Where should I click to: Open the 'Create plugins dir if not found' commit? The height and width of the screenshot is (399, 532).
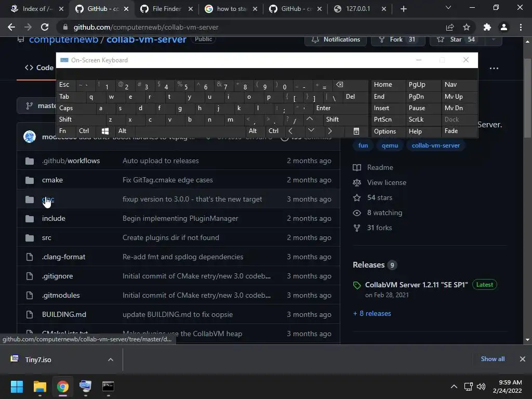coord(170,238)
